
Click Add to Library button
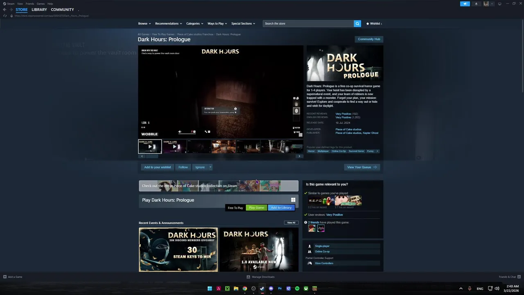(x=281, y=208)
